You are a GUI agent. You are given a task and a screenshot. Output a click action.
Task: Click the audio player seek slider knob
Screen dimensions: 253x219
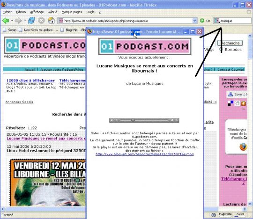133,120
